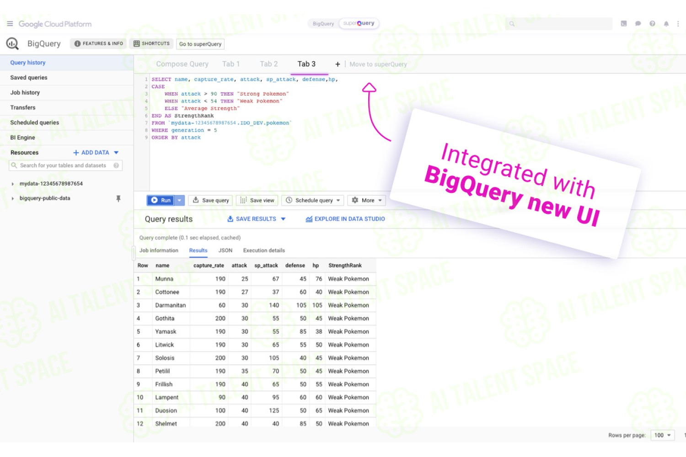The height and width of the screenshot is (457, 686).
Task: Click the Resources section label
Action: click(x=25, y=153)
